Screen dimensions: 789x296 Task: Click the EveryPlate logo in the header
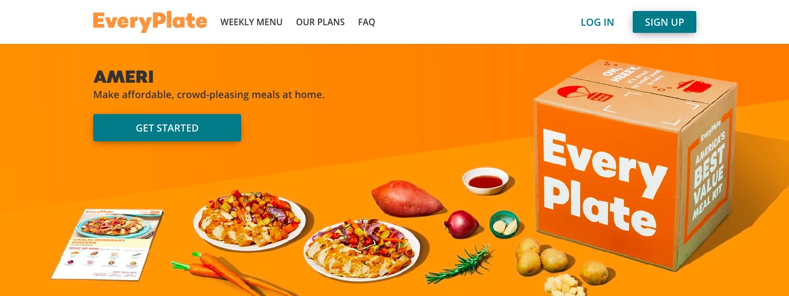click(x=150, y=22)
